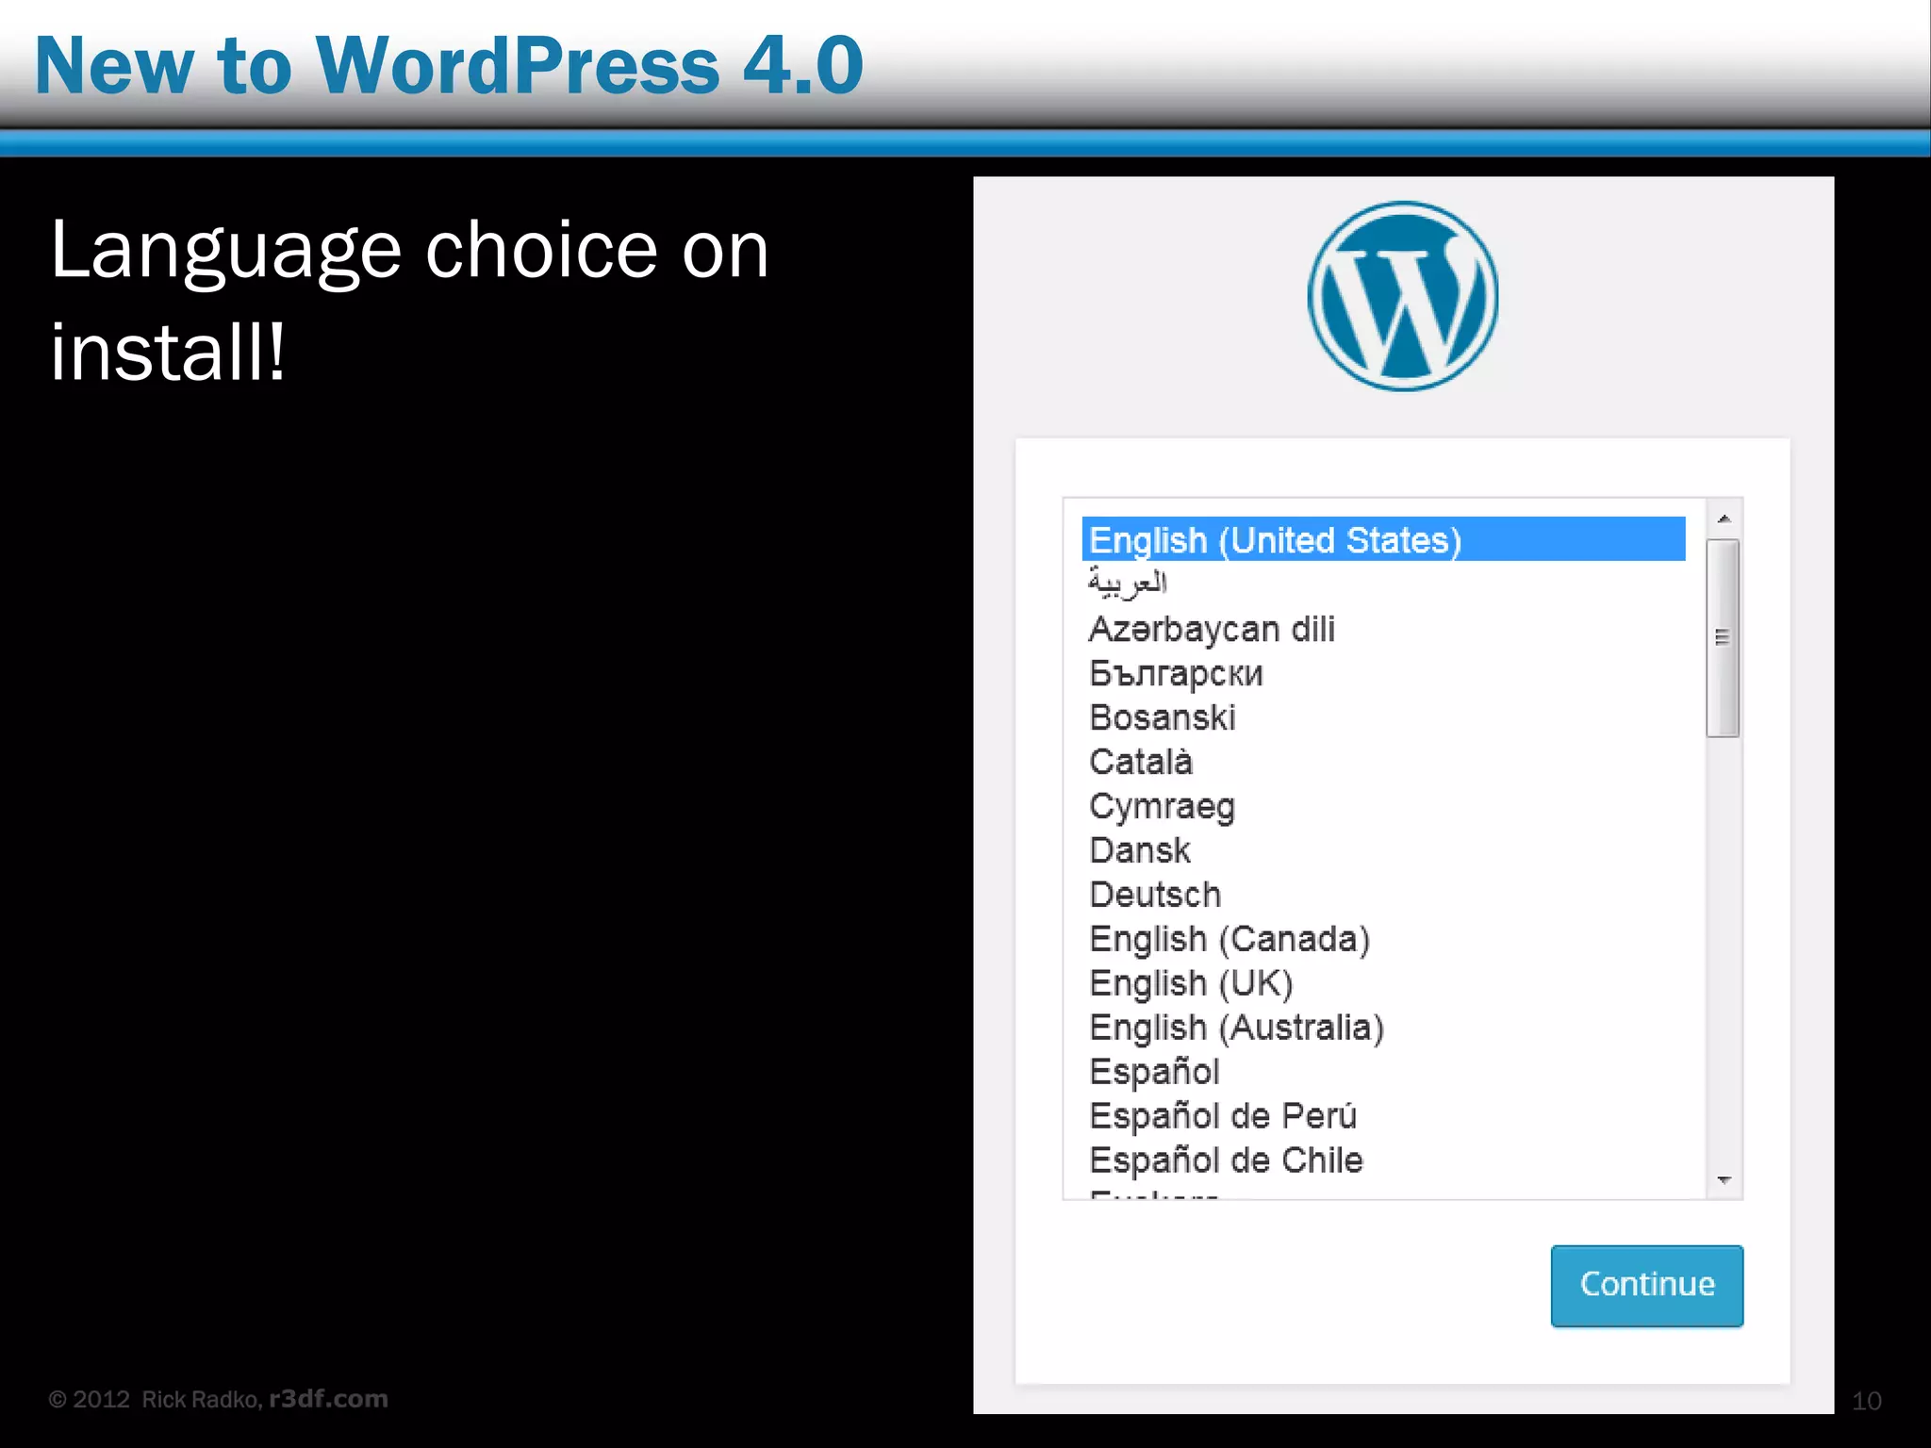This screenshot has width=1931, height=1448.
Task: Select English (Canada) option
Action: pyautogui.click(x=1383, y=938)
